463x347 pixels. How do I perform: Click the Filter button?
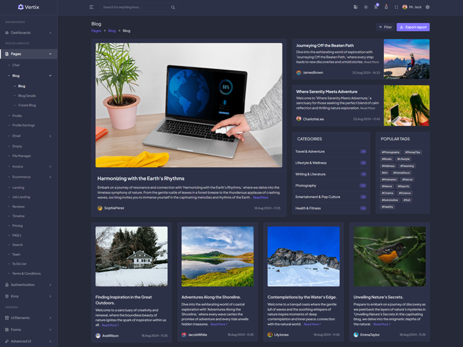point(385,27)
